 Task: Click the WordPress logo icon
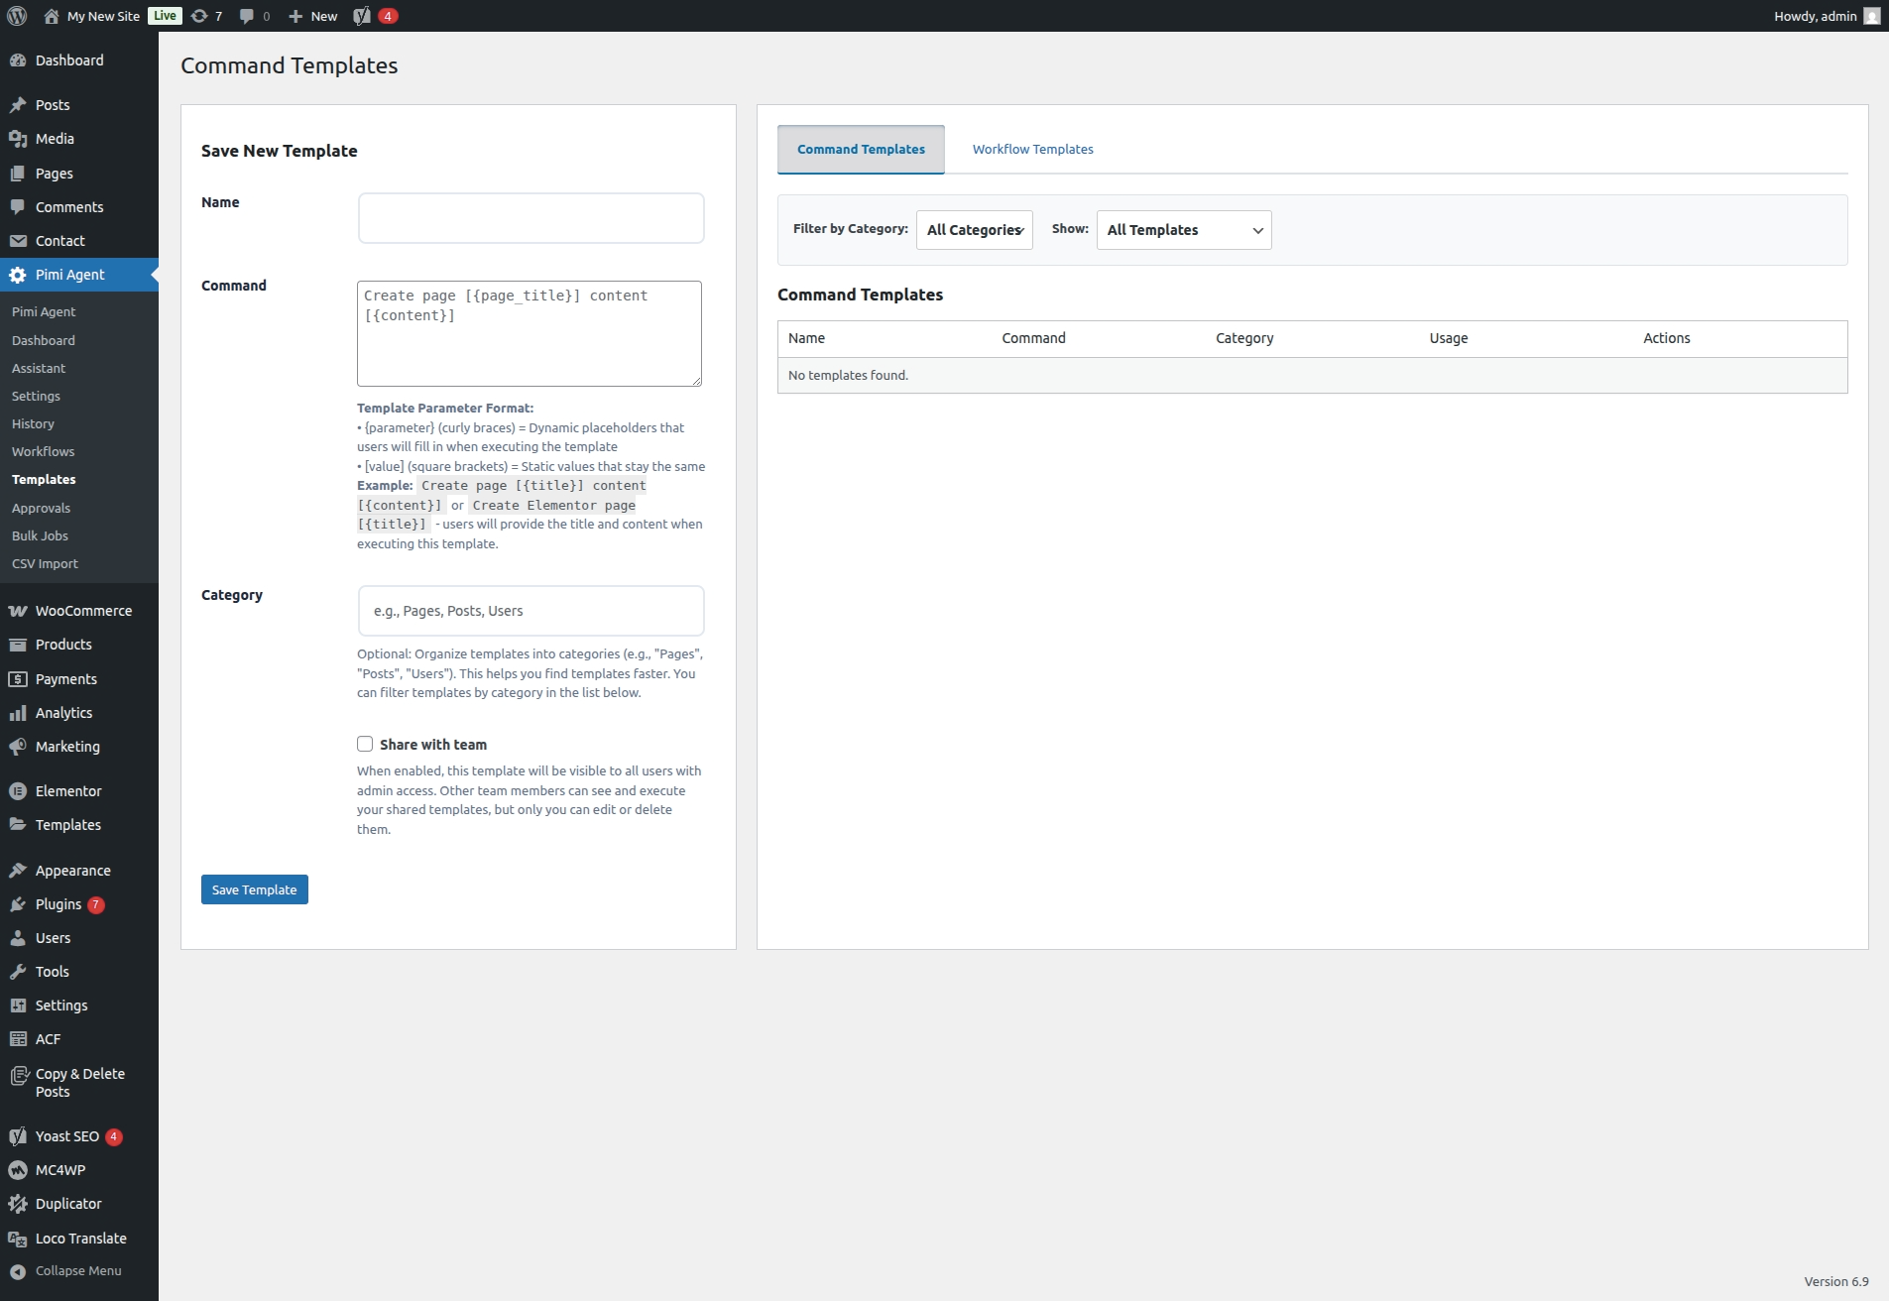pos(17,16)
